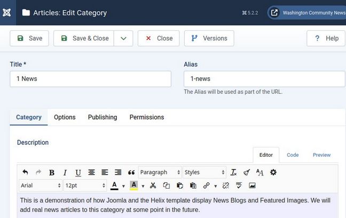The height and width of the screenshot is (218, 346).
Task: Toggle italic text formatting
Action: click(x=65, y=172)
